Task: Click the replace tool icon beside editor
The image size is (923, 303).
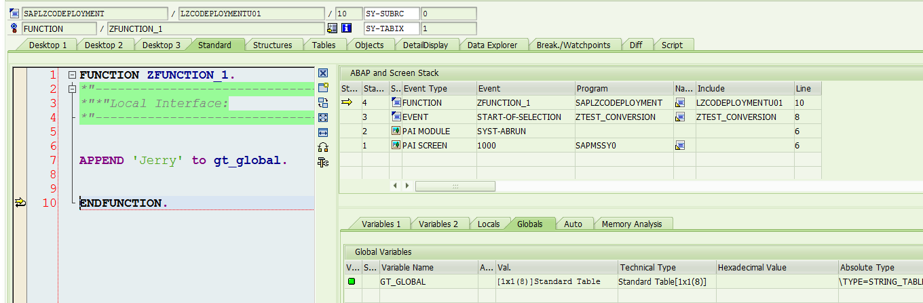Action: click(323, 102)
